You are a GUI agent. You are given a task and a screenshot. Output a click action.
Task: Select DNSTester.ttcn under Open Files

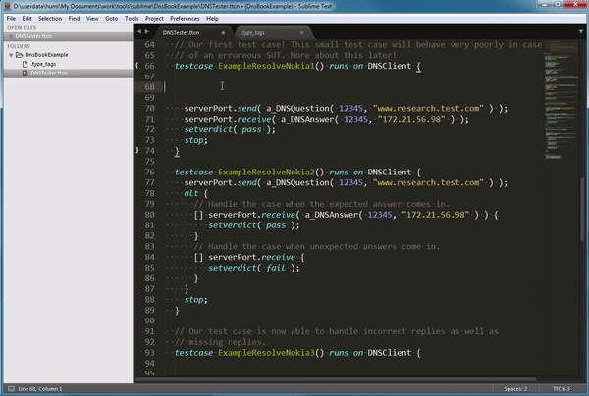click(x=33, y=36)
